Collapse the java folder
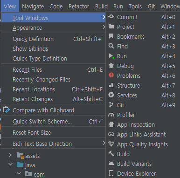 pyautogui.click(x=11, y=164)
